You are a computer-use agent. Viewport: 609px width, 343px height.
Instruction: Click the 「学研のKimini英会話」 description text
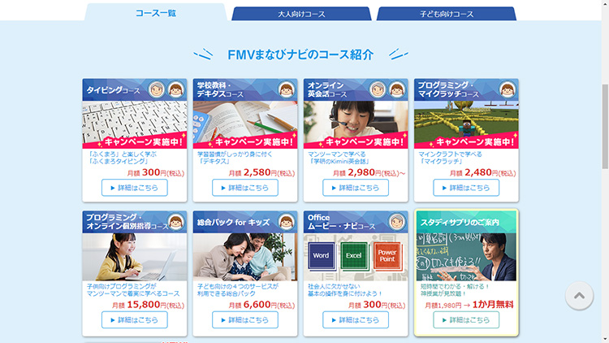tap(339, 161)
